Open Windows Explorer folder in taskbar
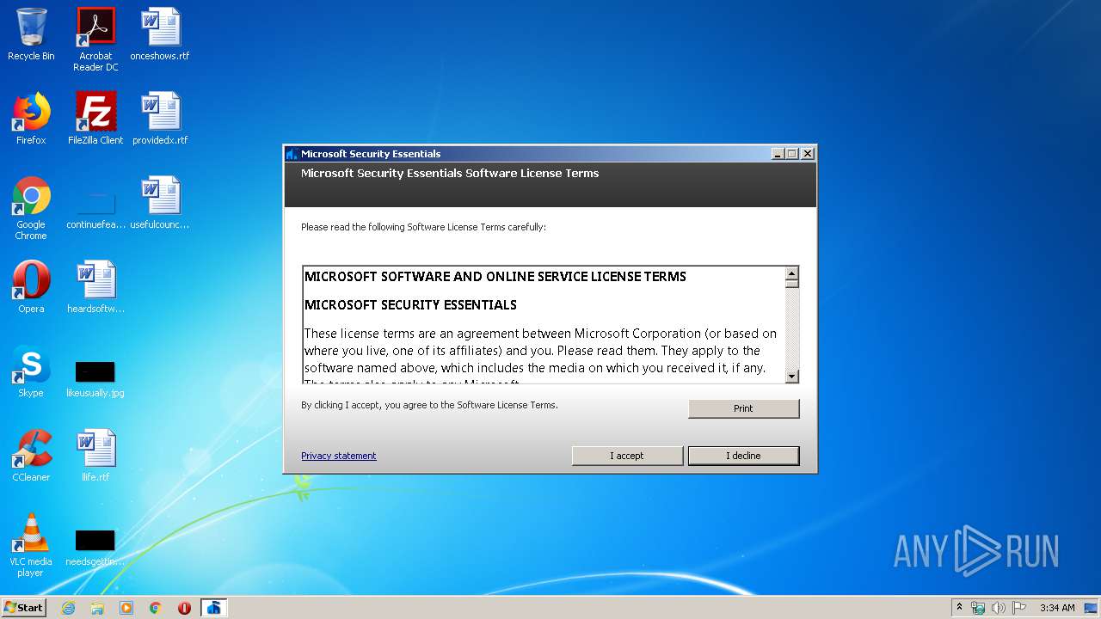Viewport: 1101px width, 619px height. coord(97,608)
